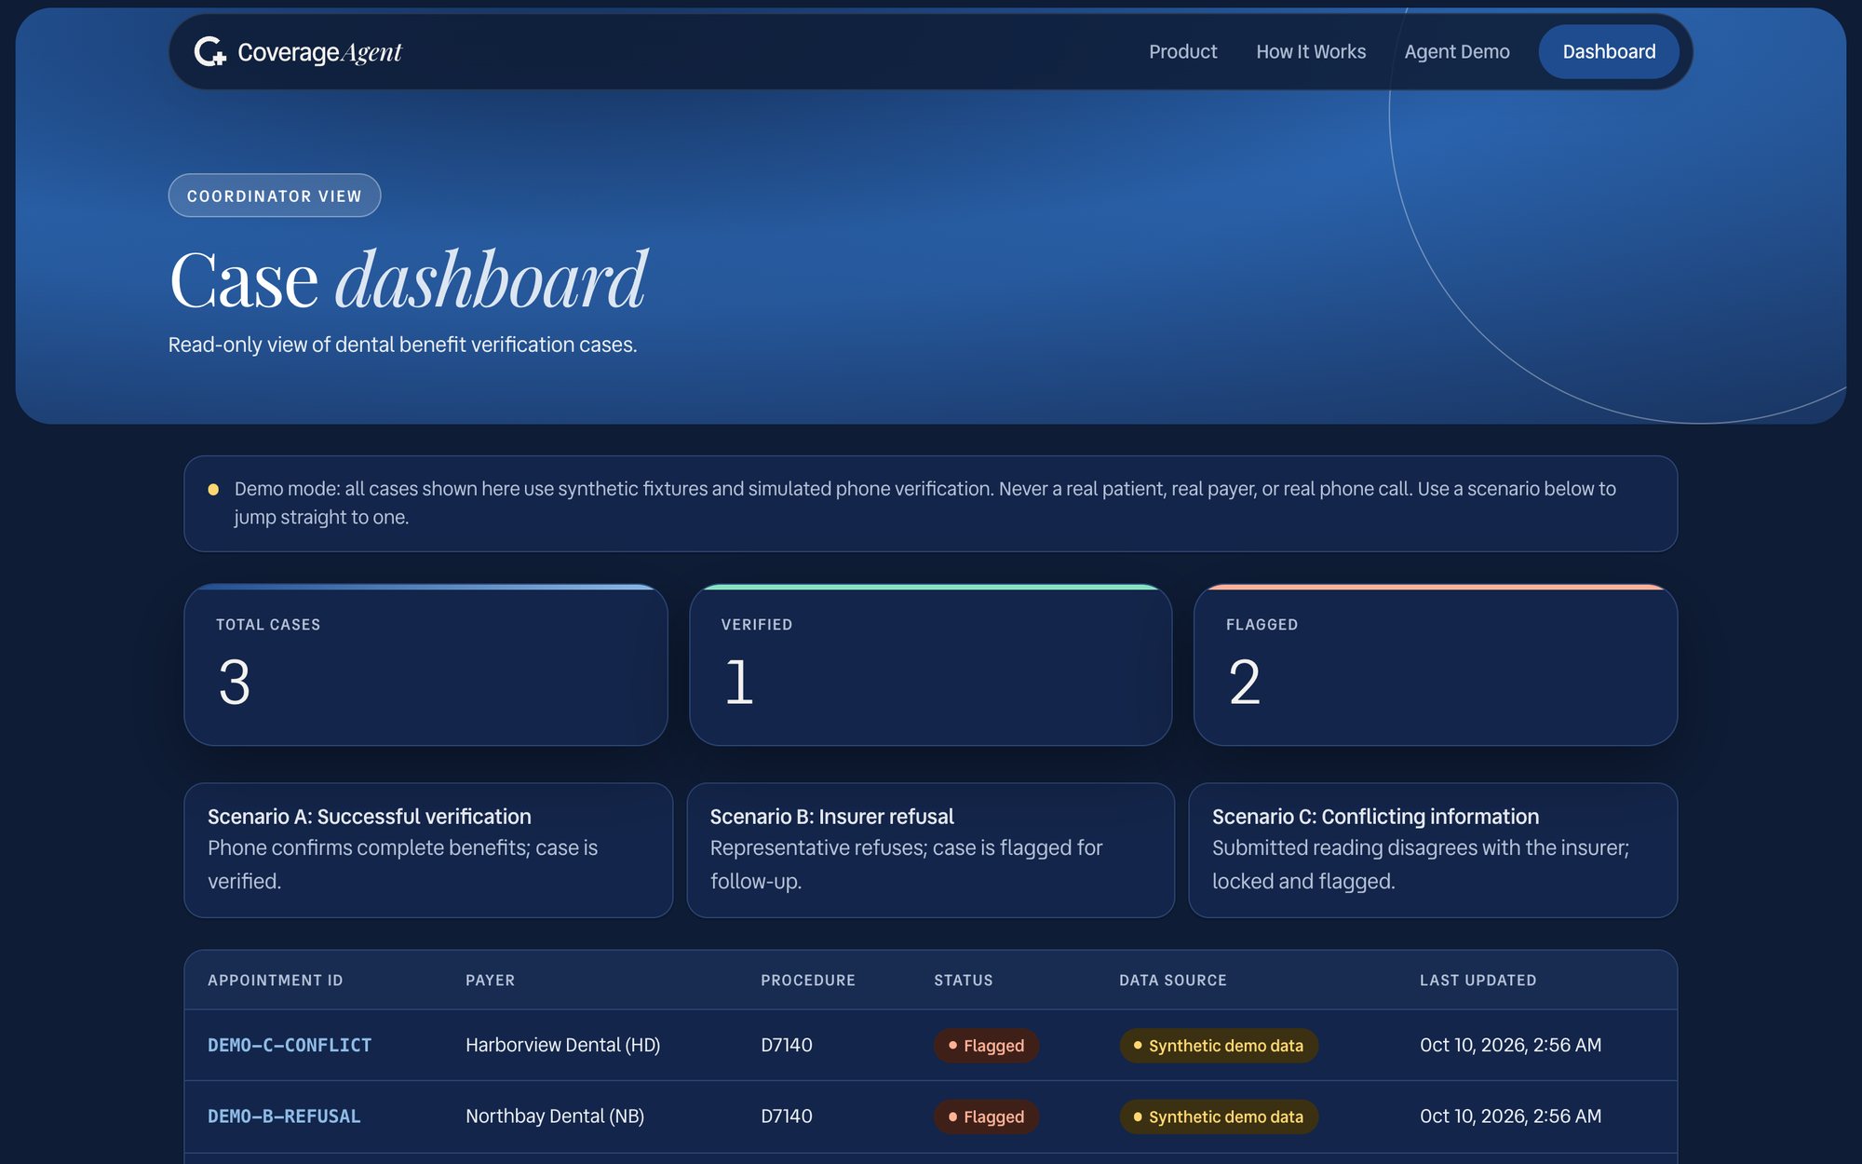Click the Status column header
1862x1164 pixels.
click(964, 980)
